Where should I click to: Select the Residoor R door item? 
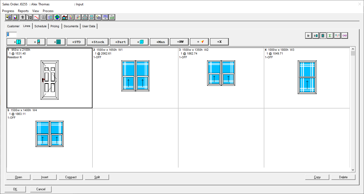tap(49, 80)
